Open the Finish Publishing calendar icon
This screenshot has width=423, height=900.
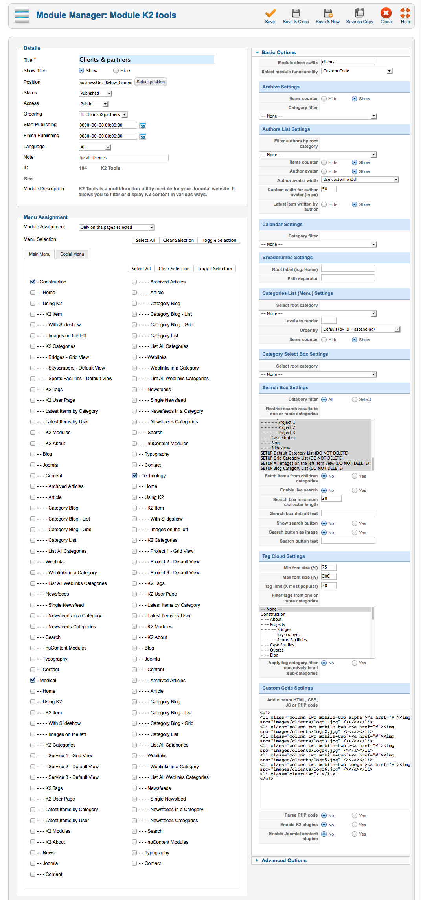pos(143,136)
